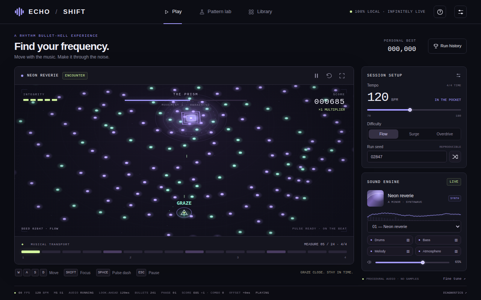481x300 pixels.
Task: Open Atmosphere track mixer icon
Action: point(456,252)
